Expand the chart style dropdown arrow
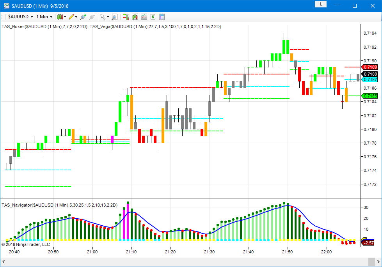The image size is (382, 267). click(65, 17)
